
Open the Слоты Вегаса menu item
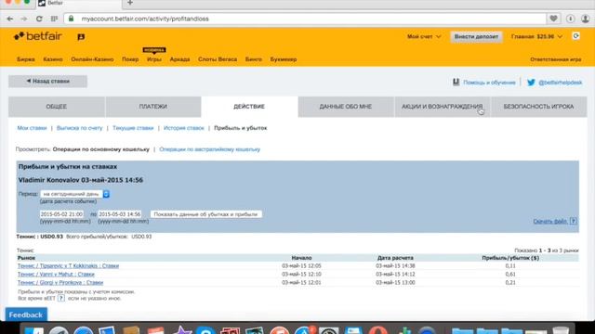pyautogui.click(x=218, y=59)
